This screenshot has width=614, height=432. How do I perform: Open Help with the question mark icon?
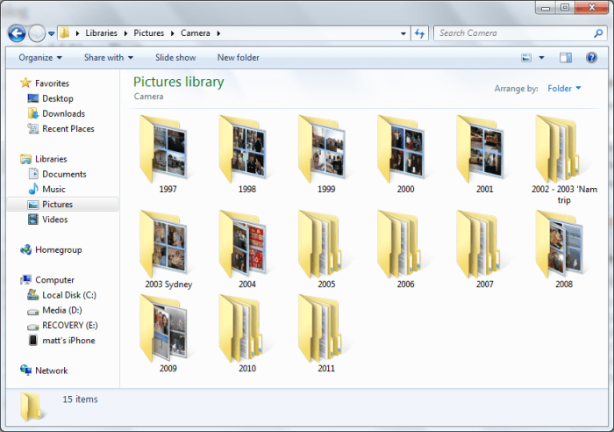(591, 58)
